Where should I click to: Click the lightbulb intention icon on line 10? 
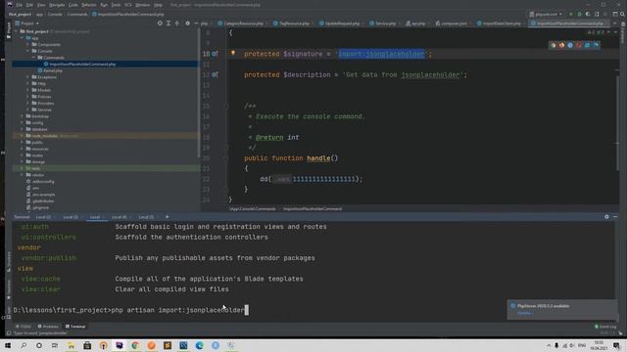[233, 53]
